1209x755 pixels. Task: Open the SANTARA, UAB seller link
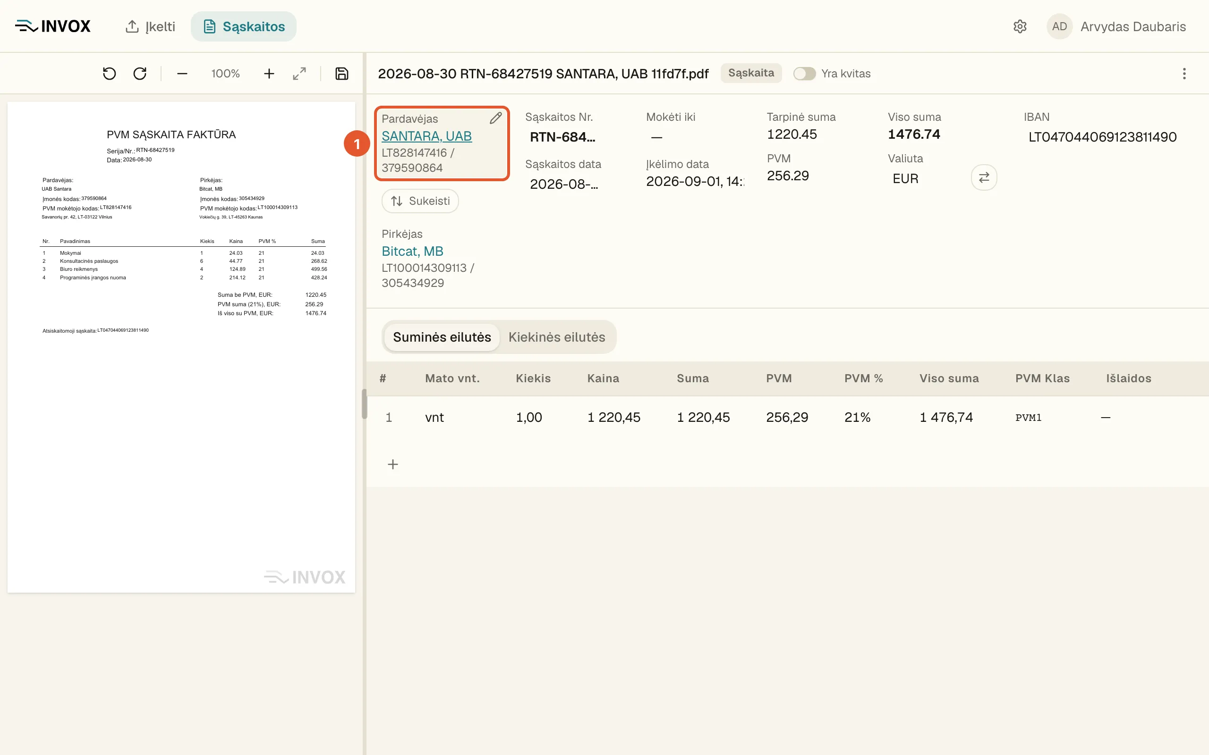[x=426, y=136]
